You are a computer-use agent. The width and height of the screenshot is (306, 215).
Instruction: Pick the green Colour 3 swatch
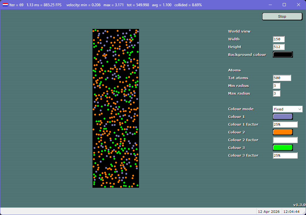tap(282, 148)
